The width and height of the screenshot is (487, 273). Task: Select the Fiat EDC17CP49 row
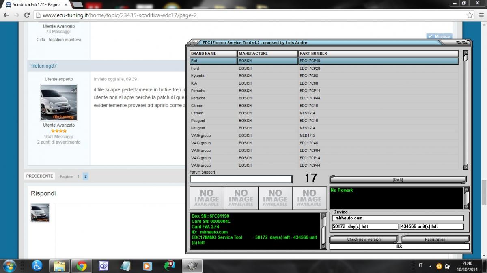(324, 61)
